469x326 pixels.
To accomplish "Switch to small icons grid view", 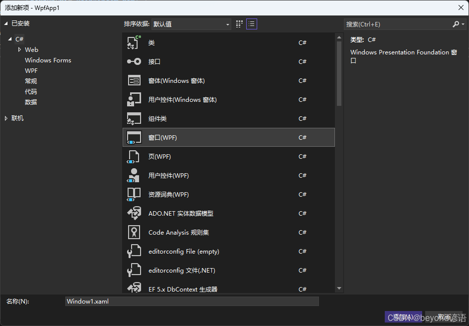I will (x=239, y=24).
